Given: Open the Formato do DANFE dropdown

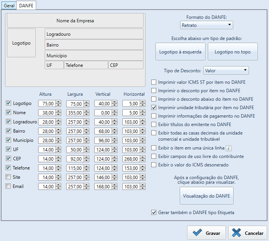Looking at the screenshot, I should pos(207,25).
